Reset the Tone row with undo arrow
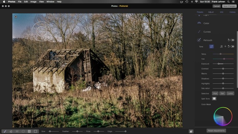This screenshot has width=238, height=134. click(x=229, y=46)
